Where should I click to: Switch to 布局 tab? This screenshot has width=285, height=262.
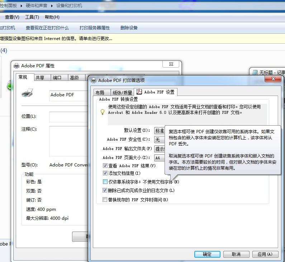coord(102,93)
